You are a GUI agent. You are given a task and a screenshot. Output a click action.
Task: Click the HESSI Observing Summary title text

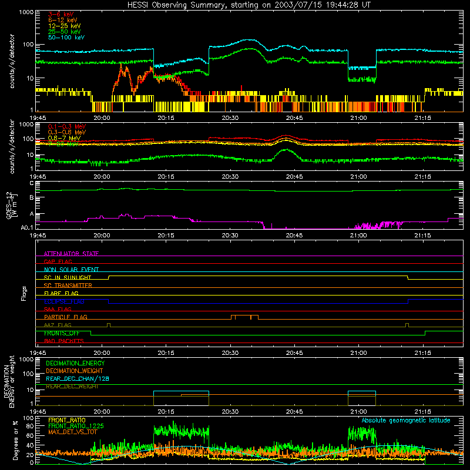click(x=249, y=5)
